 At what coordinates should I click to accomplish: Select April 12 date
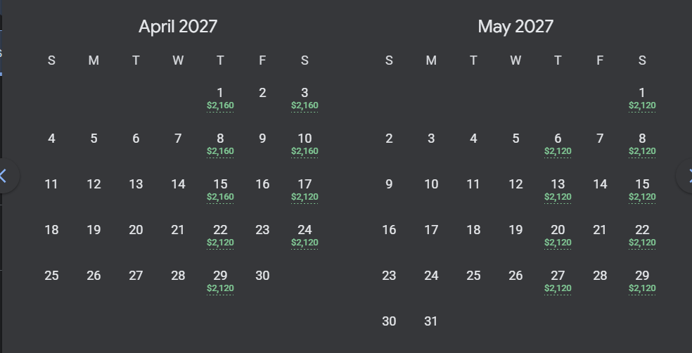[x=94, y=184]
